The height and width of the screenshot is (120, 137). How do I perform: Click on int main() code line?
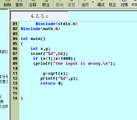point(33,39)
